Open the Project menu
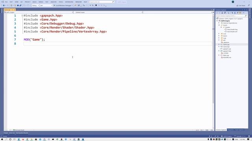Viewport: 252px width, 141px height. [28, 2]
